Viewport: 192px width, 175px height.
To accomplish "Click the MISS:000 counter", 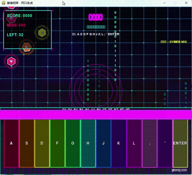I will 16,25.
